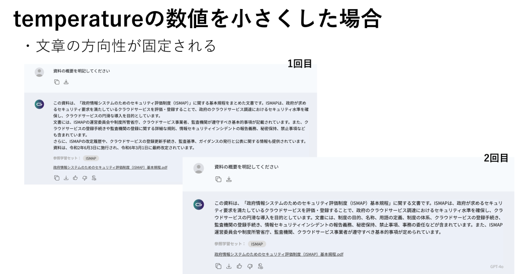Copy the AI answer in the 1回目 chat
Image resolution: width=515 pixels, height=274 pixels.
tap(57, 178)
